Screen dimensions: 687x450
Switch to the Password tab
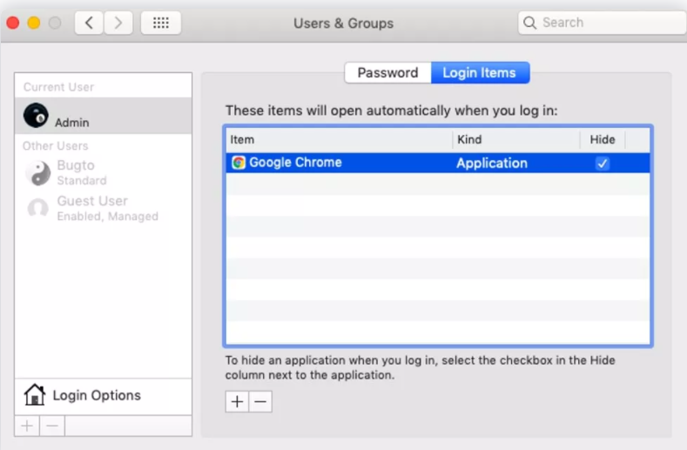[387, 72]
